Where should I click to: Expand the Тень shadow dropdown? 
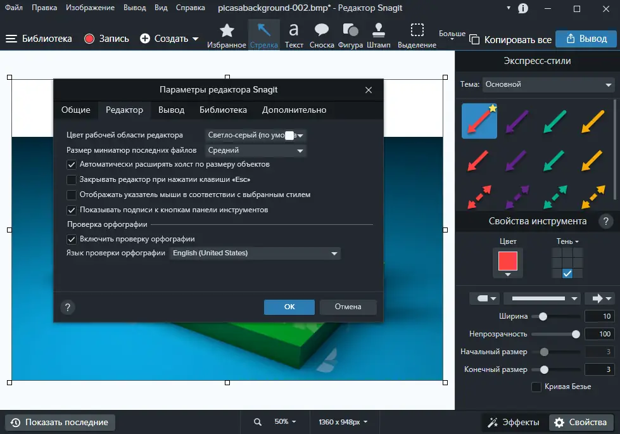(567, 241)
